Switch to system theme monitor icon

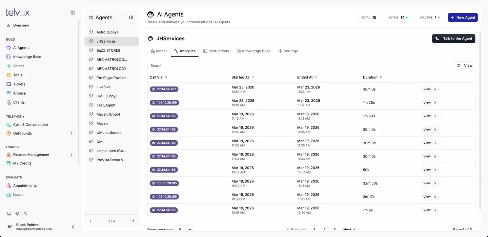(x=9, y=214)
